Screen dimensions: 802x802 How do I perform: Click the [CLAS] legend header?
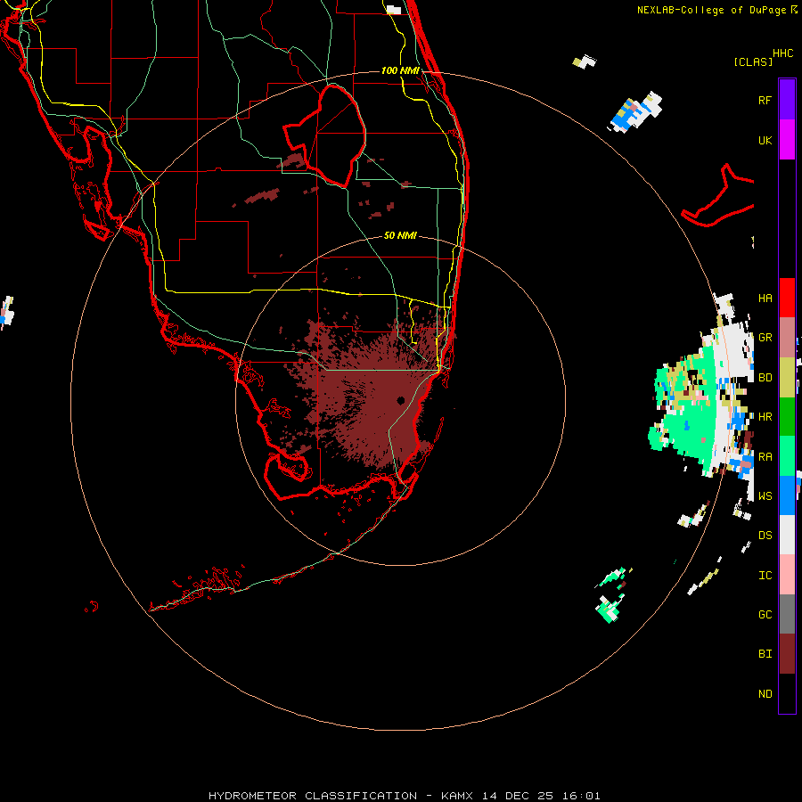(x=753, y=61)
